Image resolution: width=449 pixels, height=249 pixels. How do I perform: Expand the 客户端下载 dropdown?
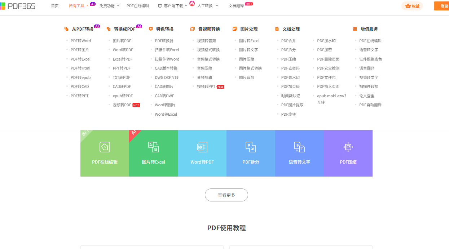click(x=186, y=6)
